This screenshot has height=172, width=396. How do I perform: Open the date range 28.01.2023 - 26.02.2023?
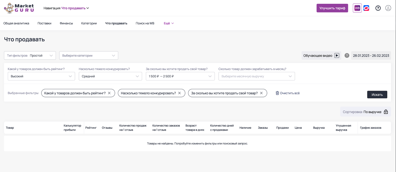click(371, 55)
